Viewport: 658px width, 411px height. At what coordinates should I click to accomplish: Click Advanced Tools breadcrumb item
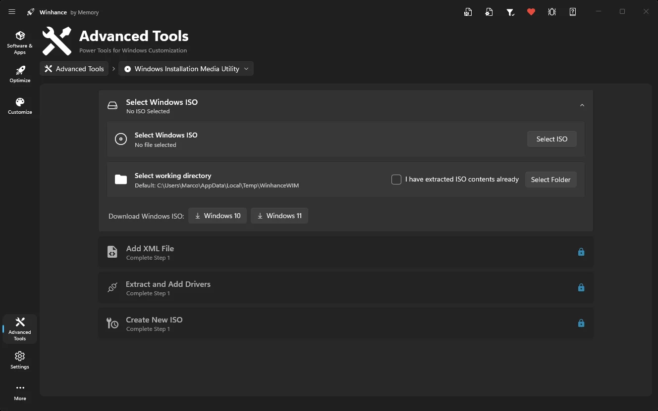tap(74, 69)
